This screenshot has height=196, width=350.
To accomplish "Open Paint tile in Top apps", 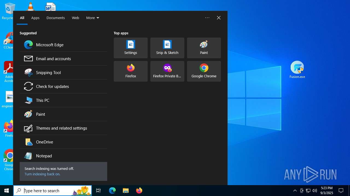I will point(204,48).
